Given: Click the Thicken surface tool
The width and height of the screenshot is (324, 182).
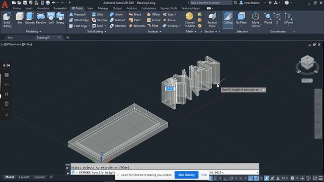Looking at the screenshot, I should pyautogui.click(x=170, y=26).
